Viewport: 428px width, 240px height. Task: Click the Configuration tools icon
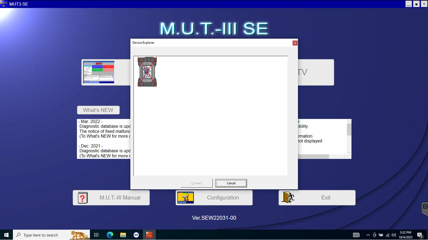(186, 198)
